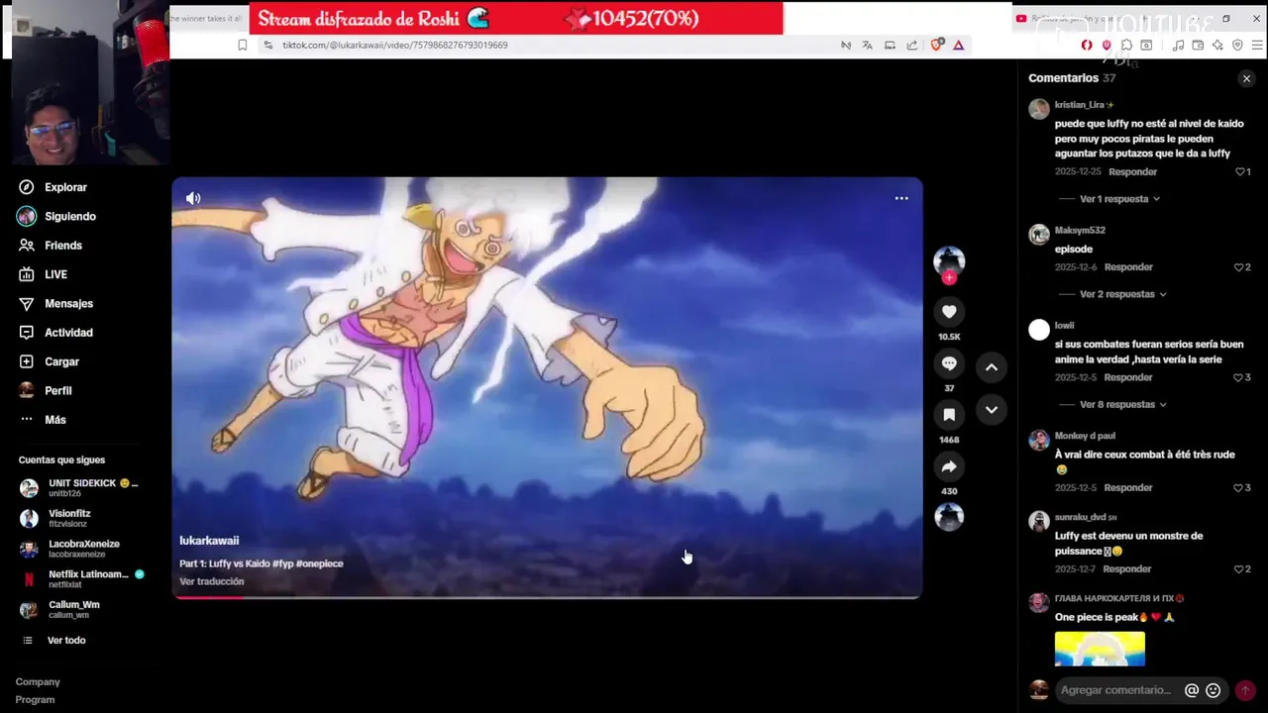Open Visionfitz followed account
The image size is (1268, 713).
tap(56, 518)
